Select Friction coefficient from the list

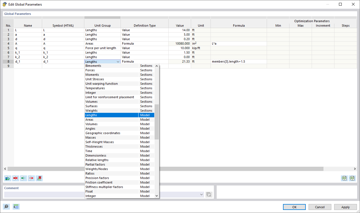click(x=112, y=182)
